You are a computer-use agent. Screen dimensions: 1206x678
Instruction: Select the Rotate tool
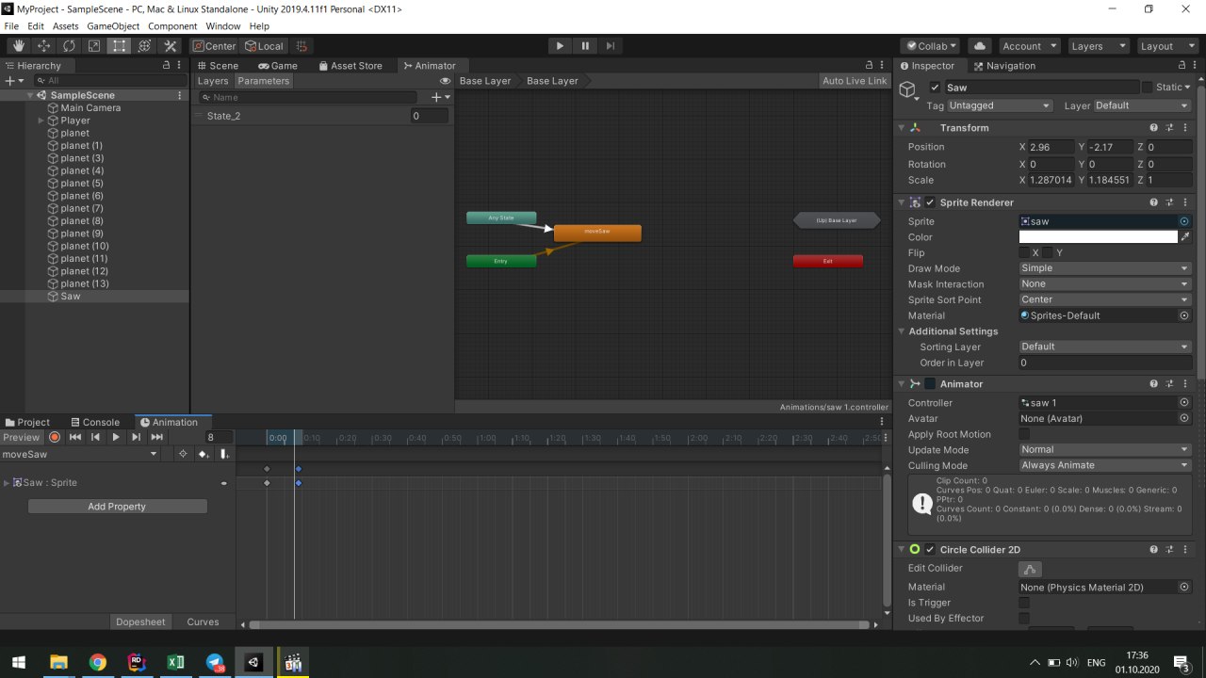click(x=69, y=46)
